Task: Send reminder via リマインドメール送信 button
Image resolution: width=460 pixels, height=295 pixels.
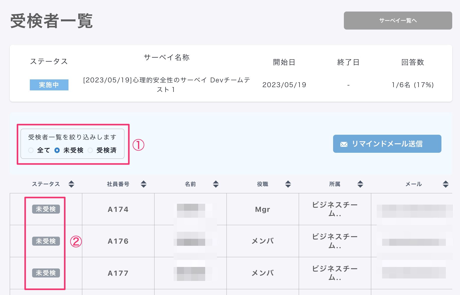Action: click(387, 144)
